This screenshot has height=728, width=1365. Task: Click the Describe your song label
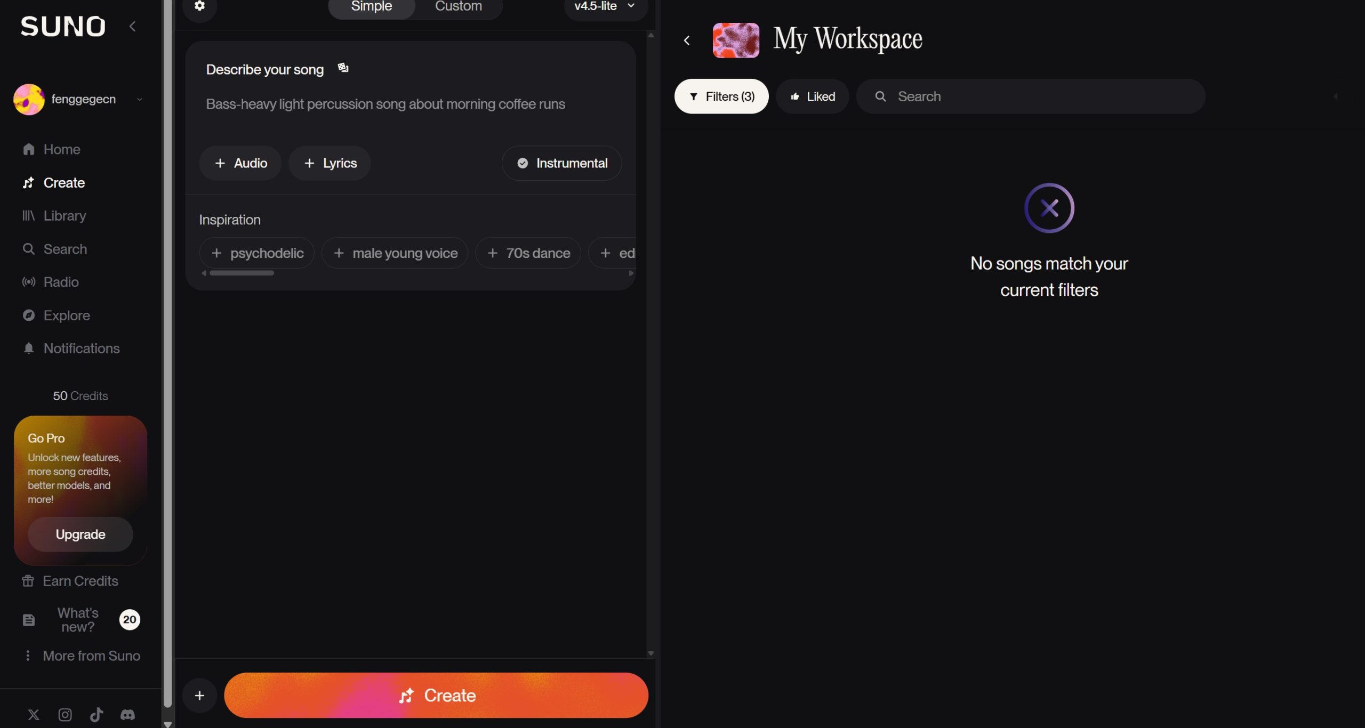pos(265,69)
